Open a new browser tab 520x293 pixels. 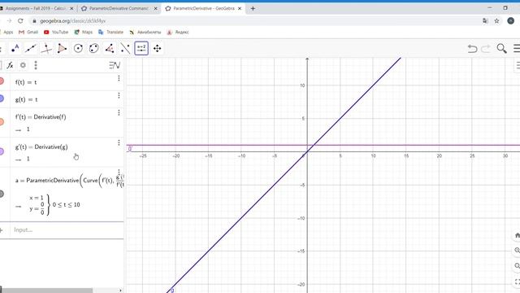(x=253, y=9)
